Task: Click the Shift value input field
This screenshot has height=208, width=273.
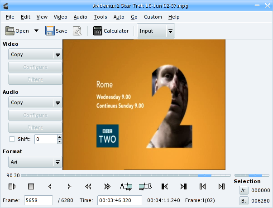Action: [x=46, y=139]
